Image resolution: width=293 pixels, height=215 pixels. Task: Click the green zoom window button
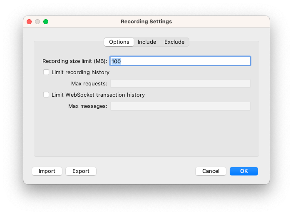[x=46, y=22]
